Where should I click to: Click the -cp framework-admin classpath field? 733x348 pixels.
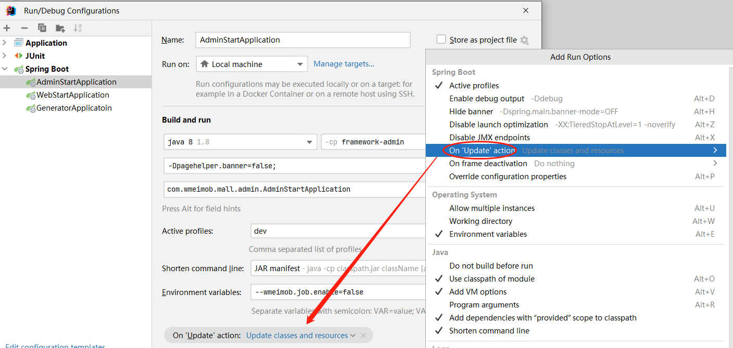click(x=374, y=142)
